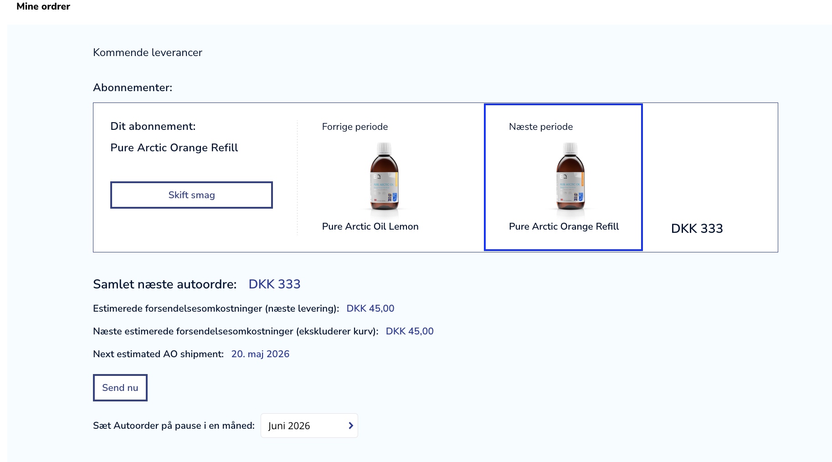The image size is (832, 462).
Task: Click the Næste estimerede forsendelsesomkostninger label
Action: pos(236,331)
